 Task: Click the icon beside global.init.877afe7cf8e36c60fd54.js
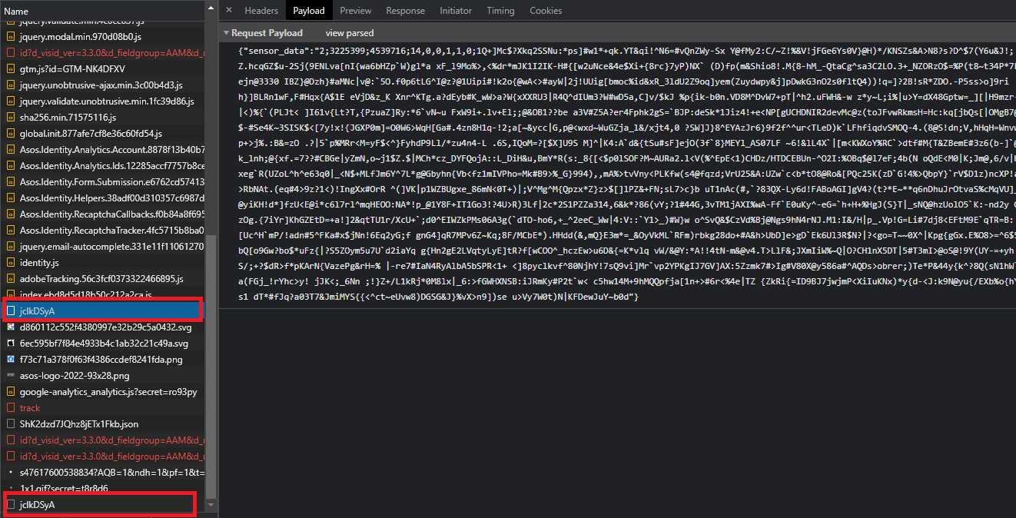(11, 134)
